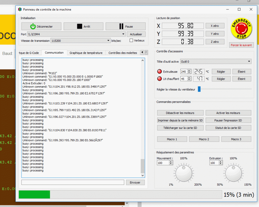Click Télécharger sur la carte SD
259x207 pixels.
[180, 128]
